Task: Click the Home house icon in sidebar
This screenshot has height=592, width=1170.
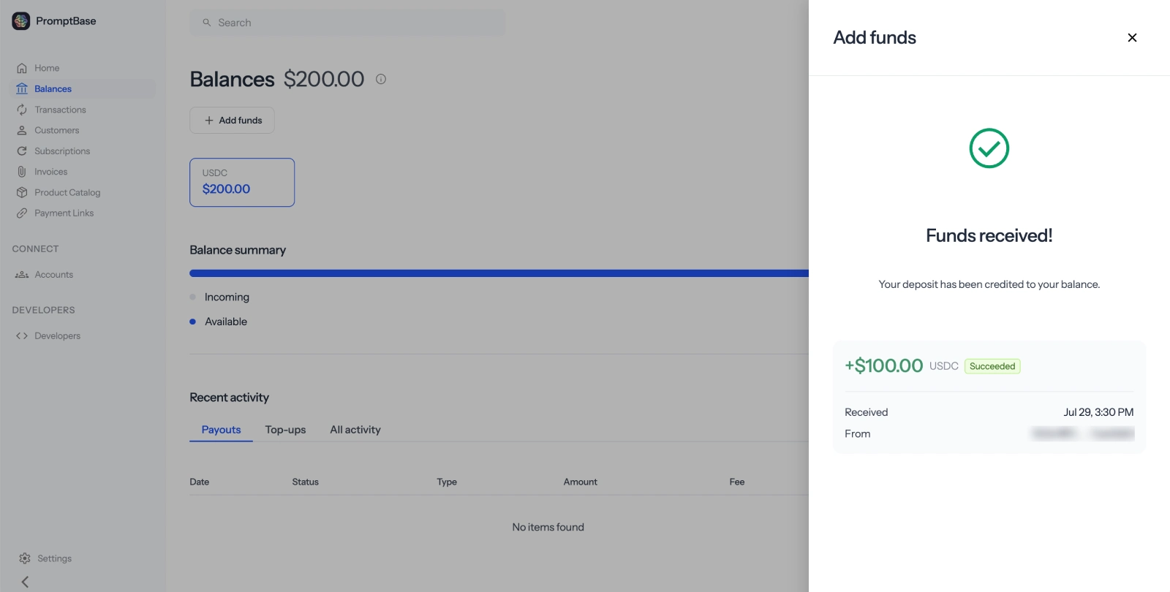Action: pyautogui.click(x=22, y=68)
